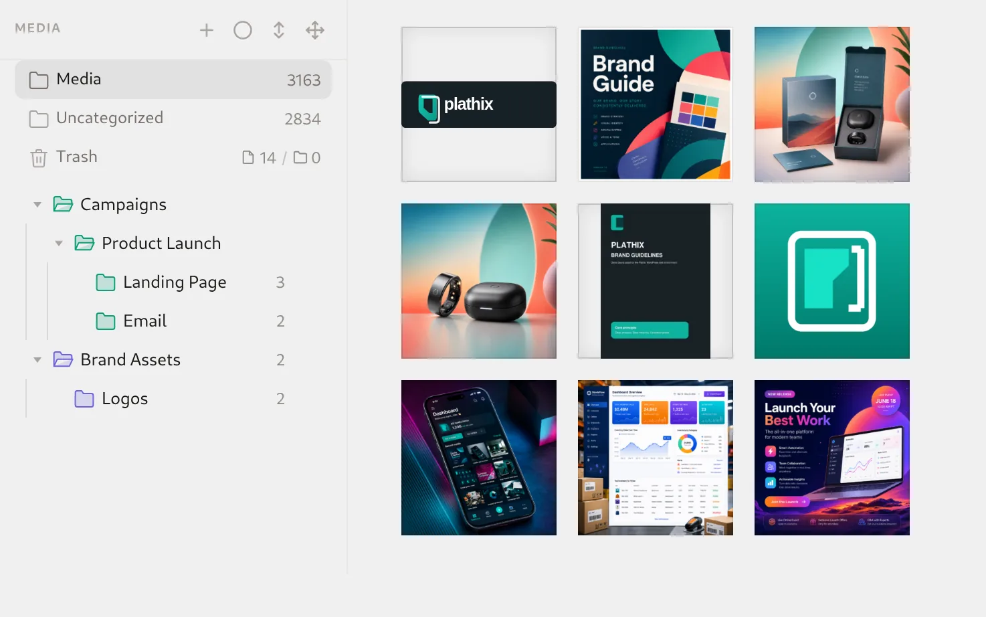986x617 pixels.
Task: Select the Product Launch folder
Action: [161, 244]
